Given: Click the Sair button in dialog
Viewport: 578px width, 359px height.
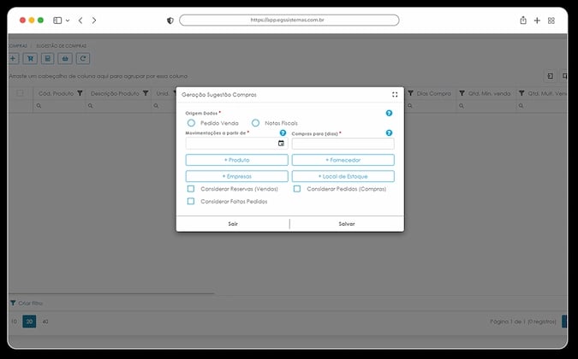Looking at the screenshot, I should pyautogui.click(x=233, y=224).
